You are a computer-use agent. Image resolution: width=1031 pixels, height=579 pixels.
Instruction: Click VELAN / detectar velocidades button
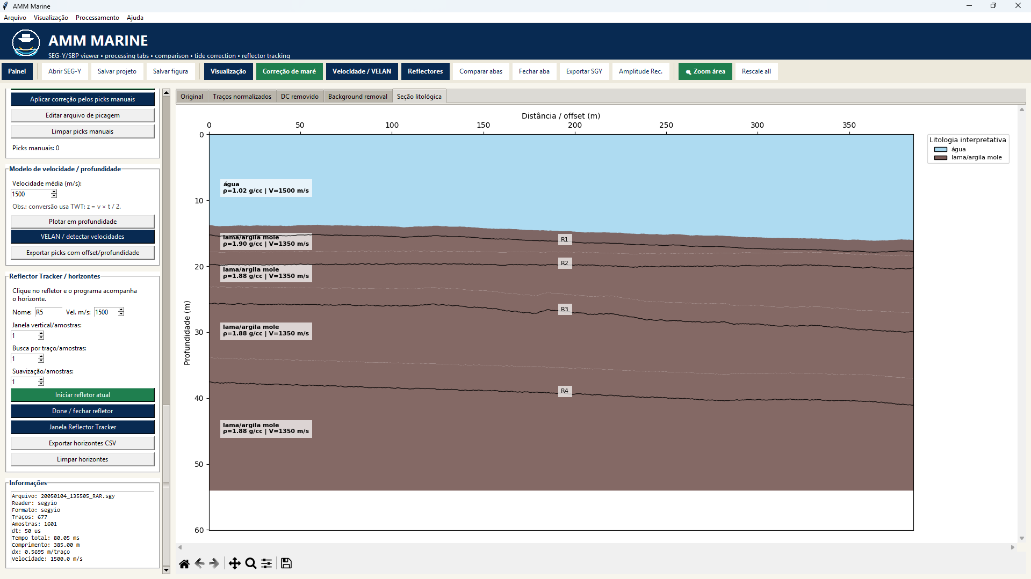click(83, 237)
